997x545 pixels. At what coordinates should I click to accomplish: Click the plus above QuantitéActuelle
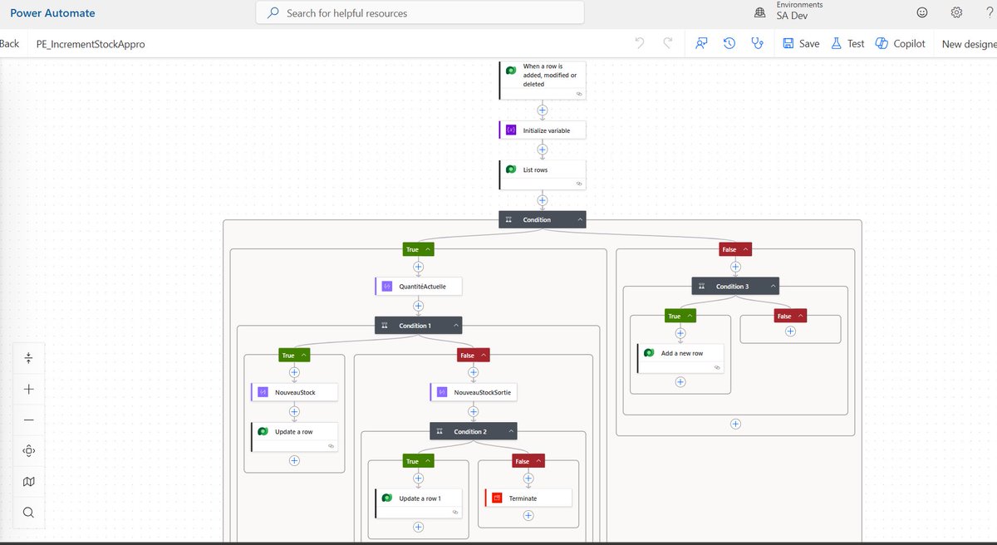coord(418,267)
